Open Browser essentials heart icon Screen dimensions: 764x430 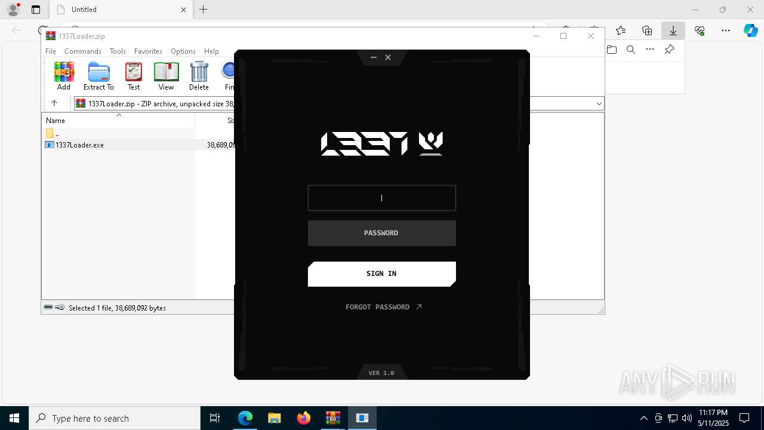pyautogui.click(x=700, y=30)
